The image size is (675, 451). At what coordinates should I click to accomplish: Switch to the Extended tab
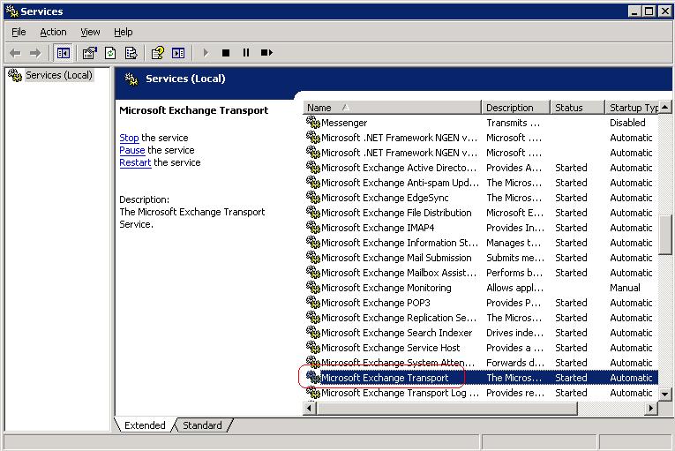coord(145,425)
